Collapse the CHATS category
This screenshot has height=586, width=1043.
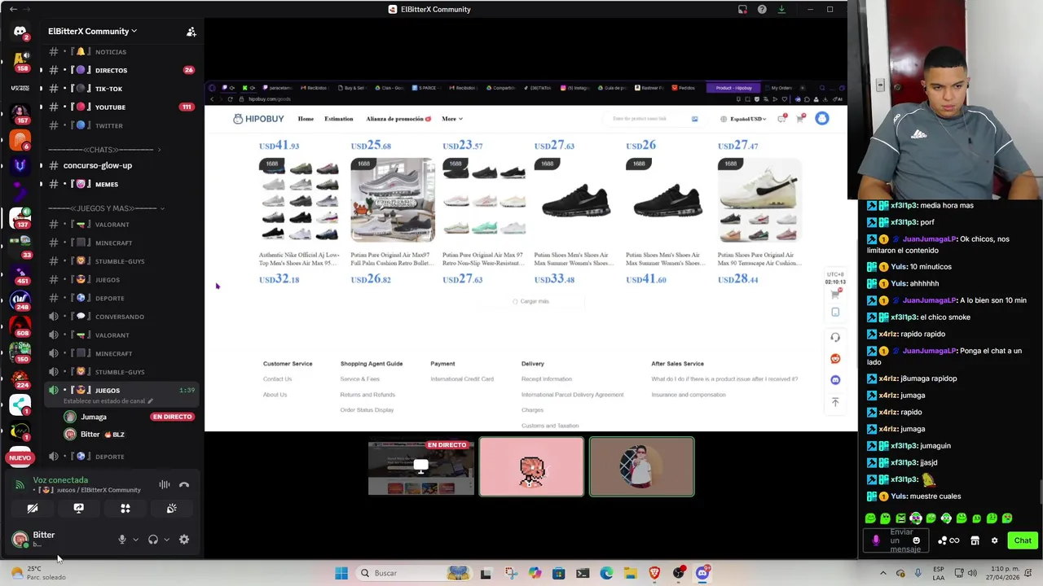pos(104,150)
